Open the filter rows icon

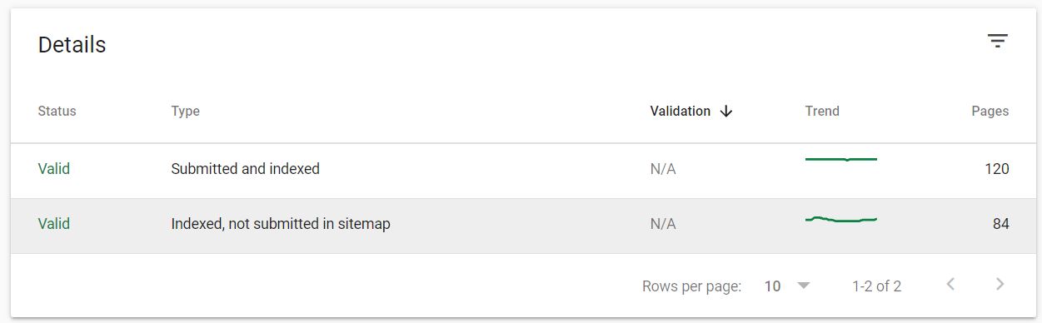point(997,41)
